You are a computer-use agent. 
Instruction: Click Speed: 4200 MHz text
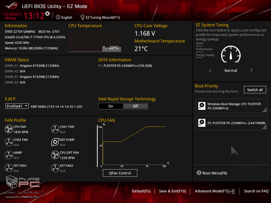(x=17, y=43)
